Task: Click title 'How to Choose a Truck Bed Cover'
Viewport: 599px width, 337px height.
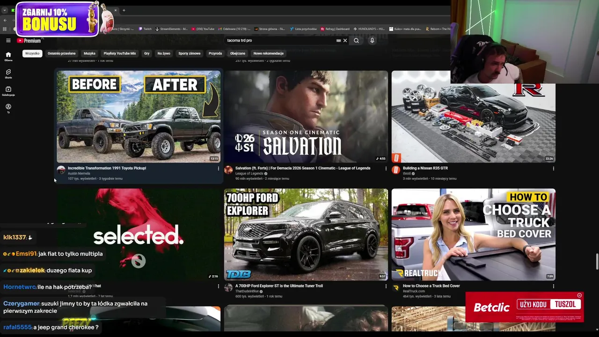Action: pos(431,286)
